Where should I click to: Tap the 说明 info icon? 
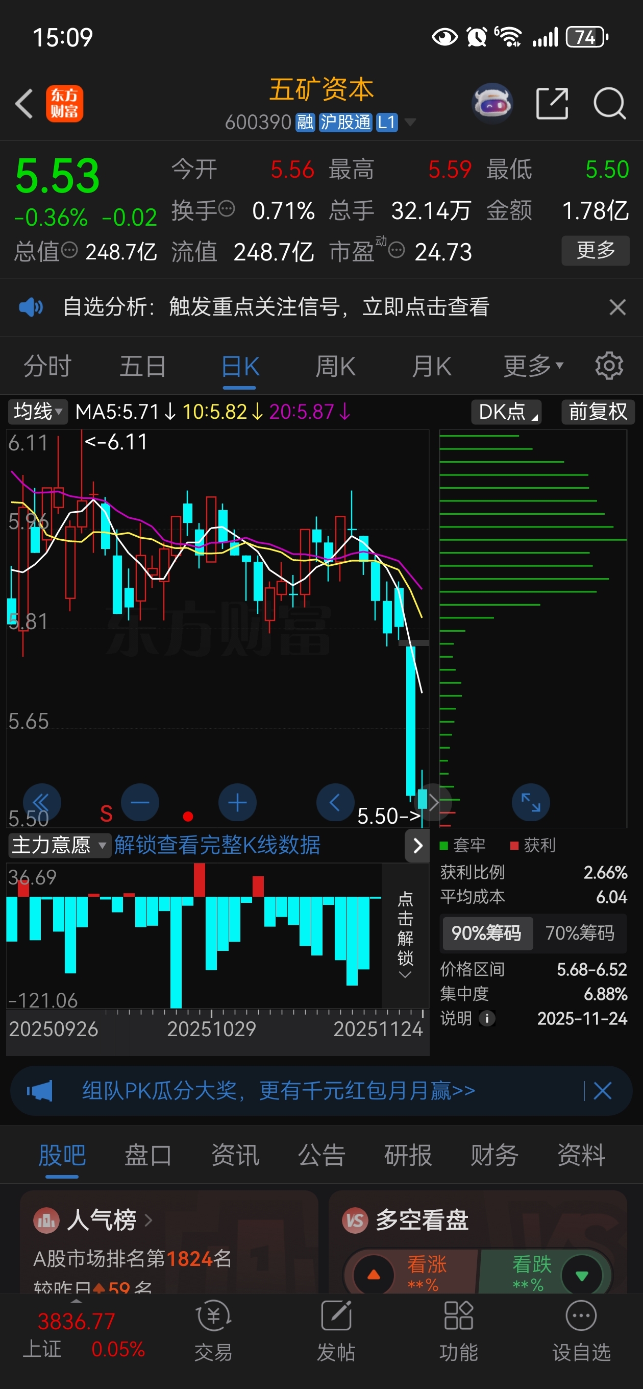(487, 1018)
